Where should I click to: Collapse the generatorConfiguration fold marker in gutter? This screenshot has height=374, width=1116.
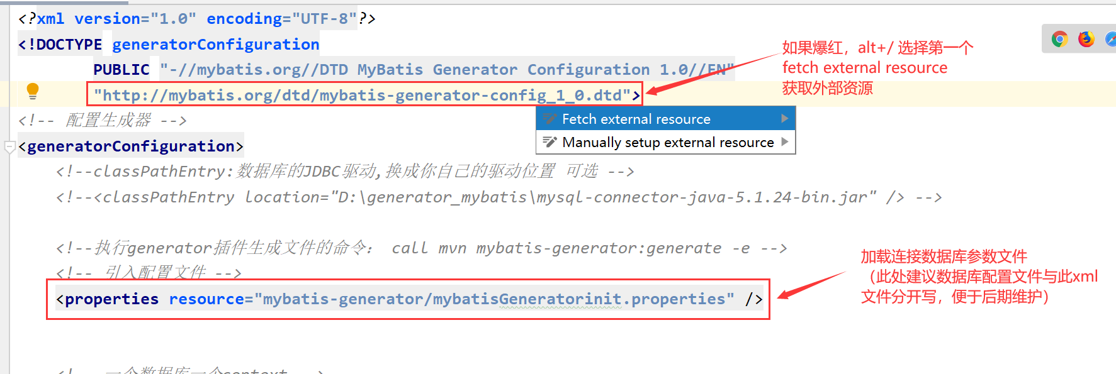pyautogui.click(x=9, y=147)
